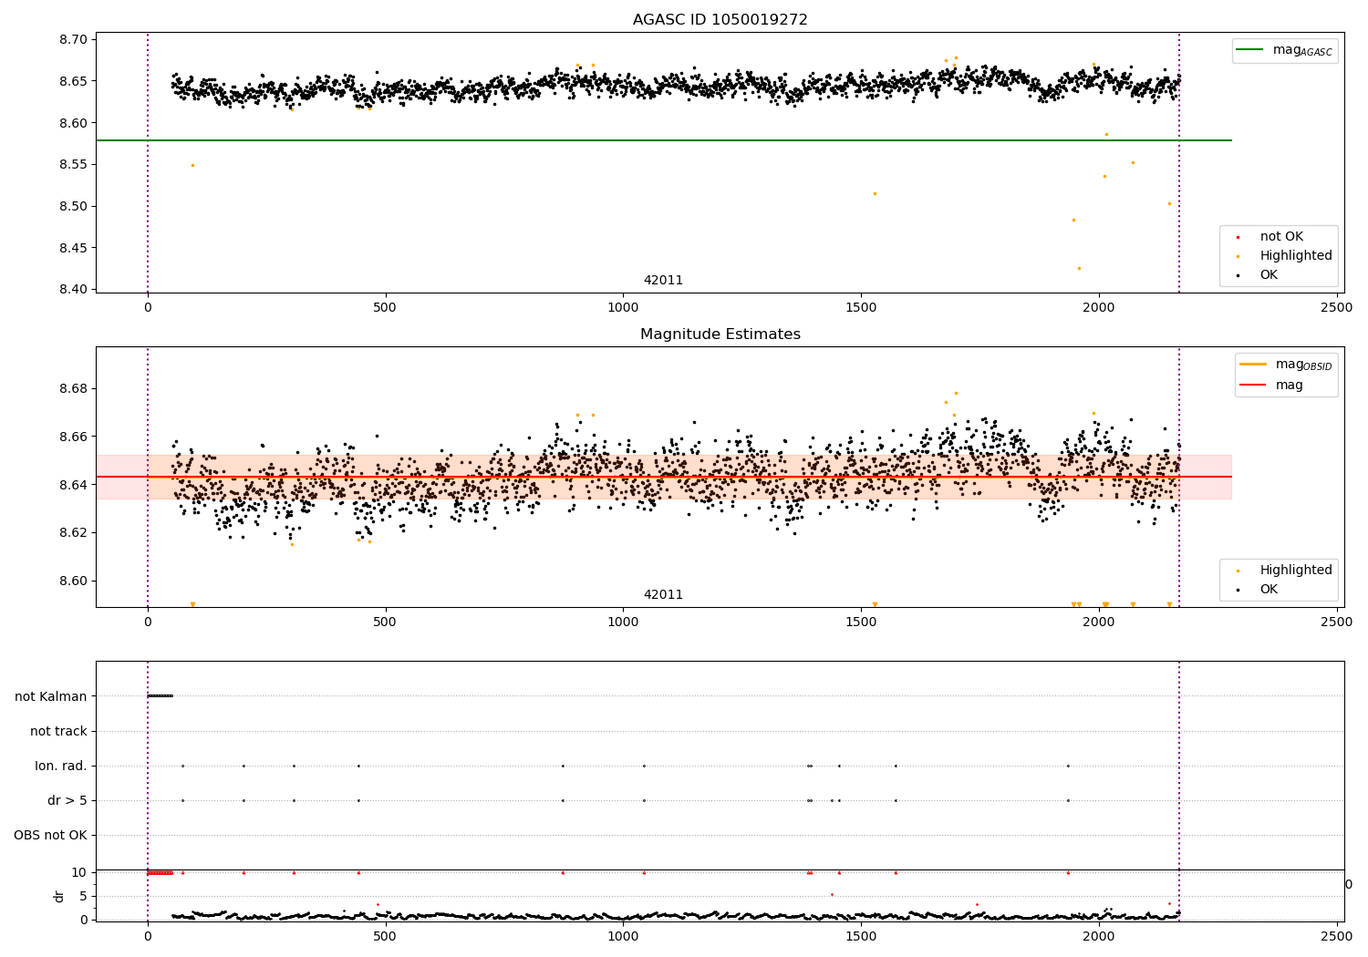This screenshot has height=957, width=1368.
Task: Select the 'not OK' legend entry in the top plot
Action: click(1281, 237)
